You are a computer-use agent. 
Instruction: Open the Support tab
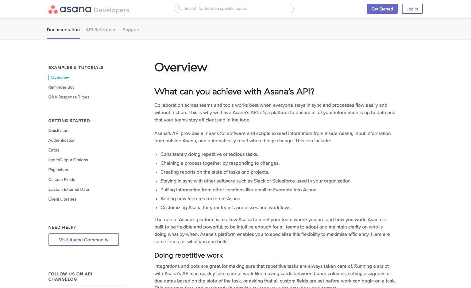point(131,30)
